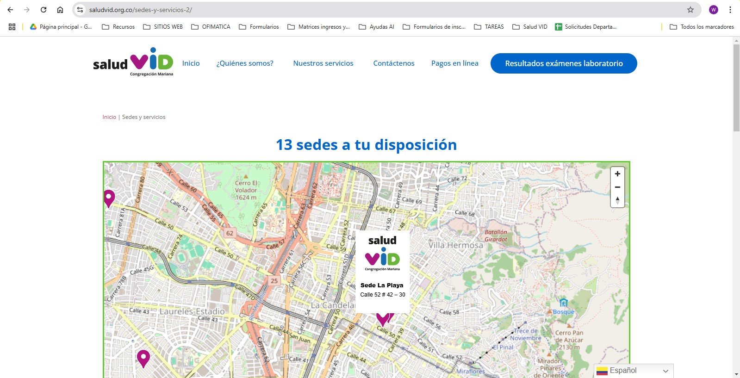Go to Pagos en línea page
This screenshot has width=740, height=378.
tap(454, 63)
